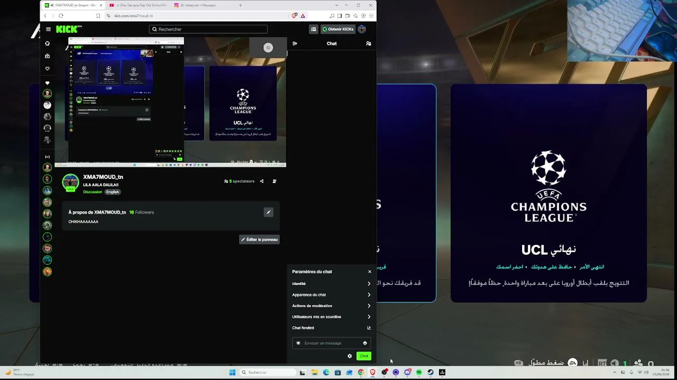Open Spotify from the taskbar
Image resolution: width=677 pixels, height=380 pixels.
click(x=419, y=373)
